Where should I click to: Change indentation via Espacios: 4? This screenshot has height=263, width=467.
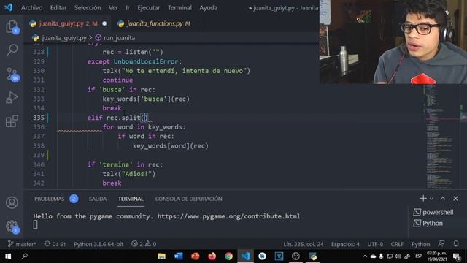(x=345, y=244)
